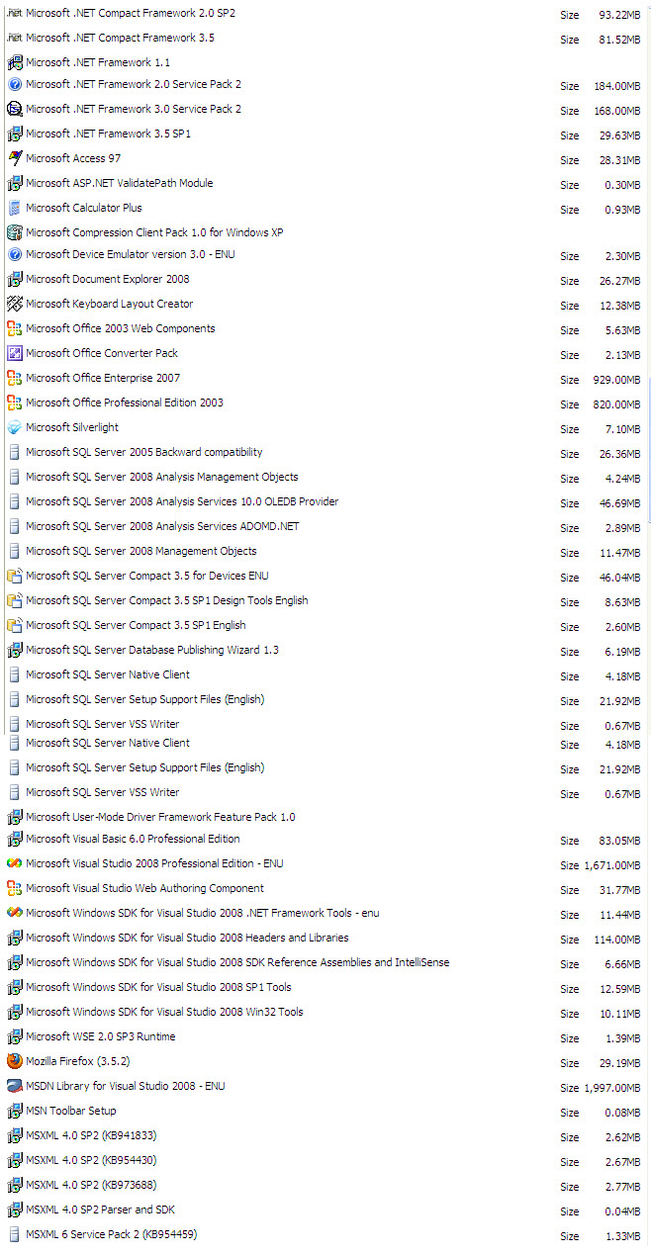Click the Microsoft Silverlight icon
651x1255 pixels.
click(15, 427)
